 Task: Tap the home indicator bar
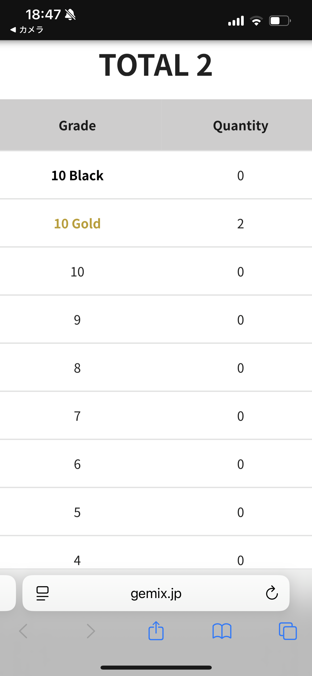point(156,667)
